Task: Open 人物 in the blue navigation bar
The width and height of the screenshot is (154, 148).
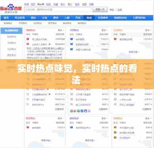Action: coord(67,18)
